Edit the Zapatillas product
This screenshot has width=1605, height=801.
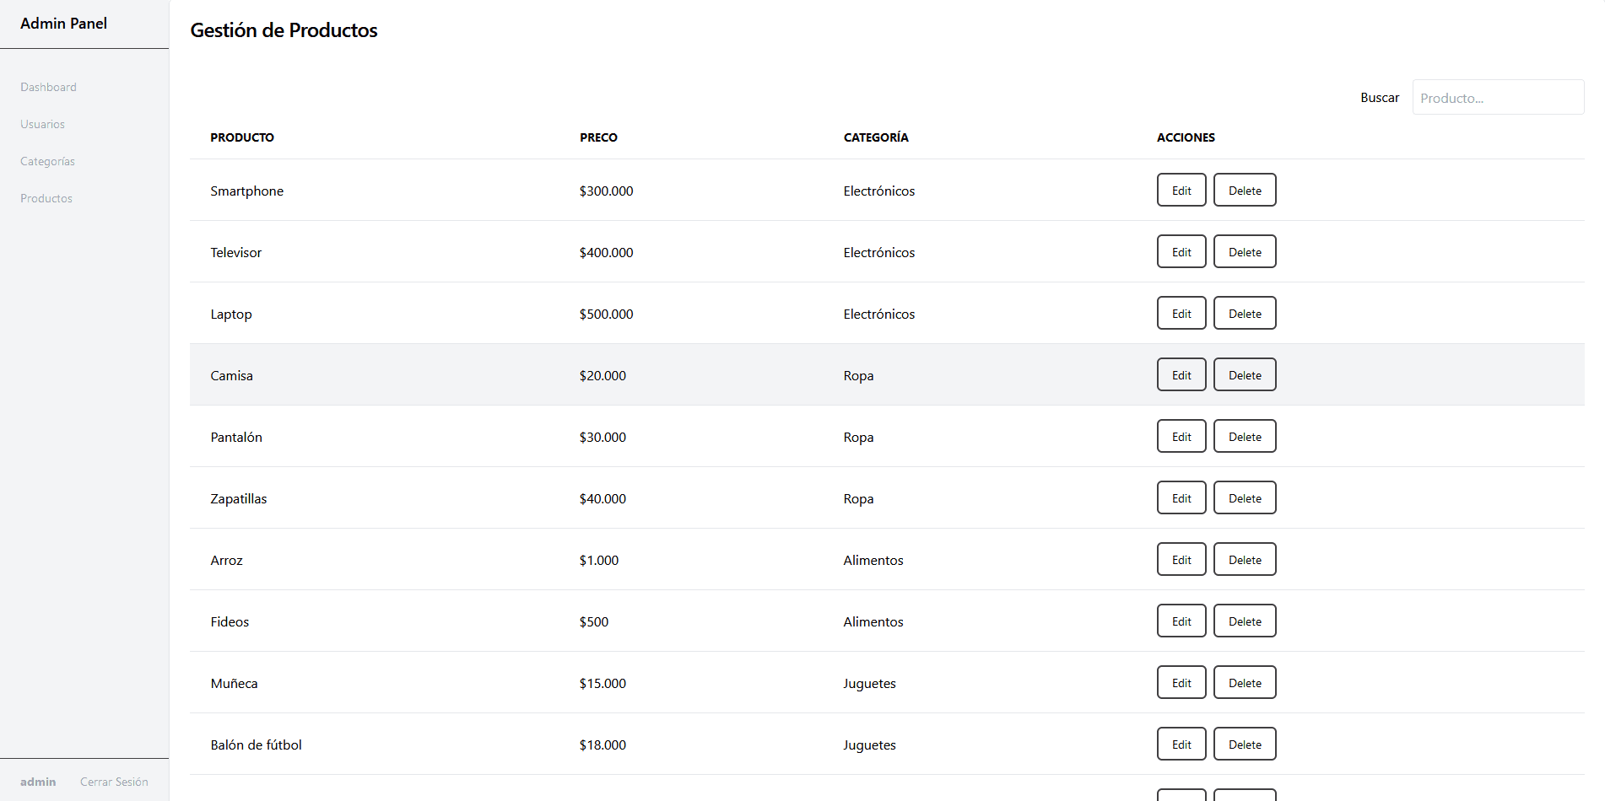point(1181,498)
